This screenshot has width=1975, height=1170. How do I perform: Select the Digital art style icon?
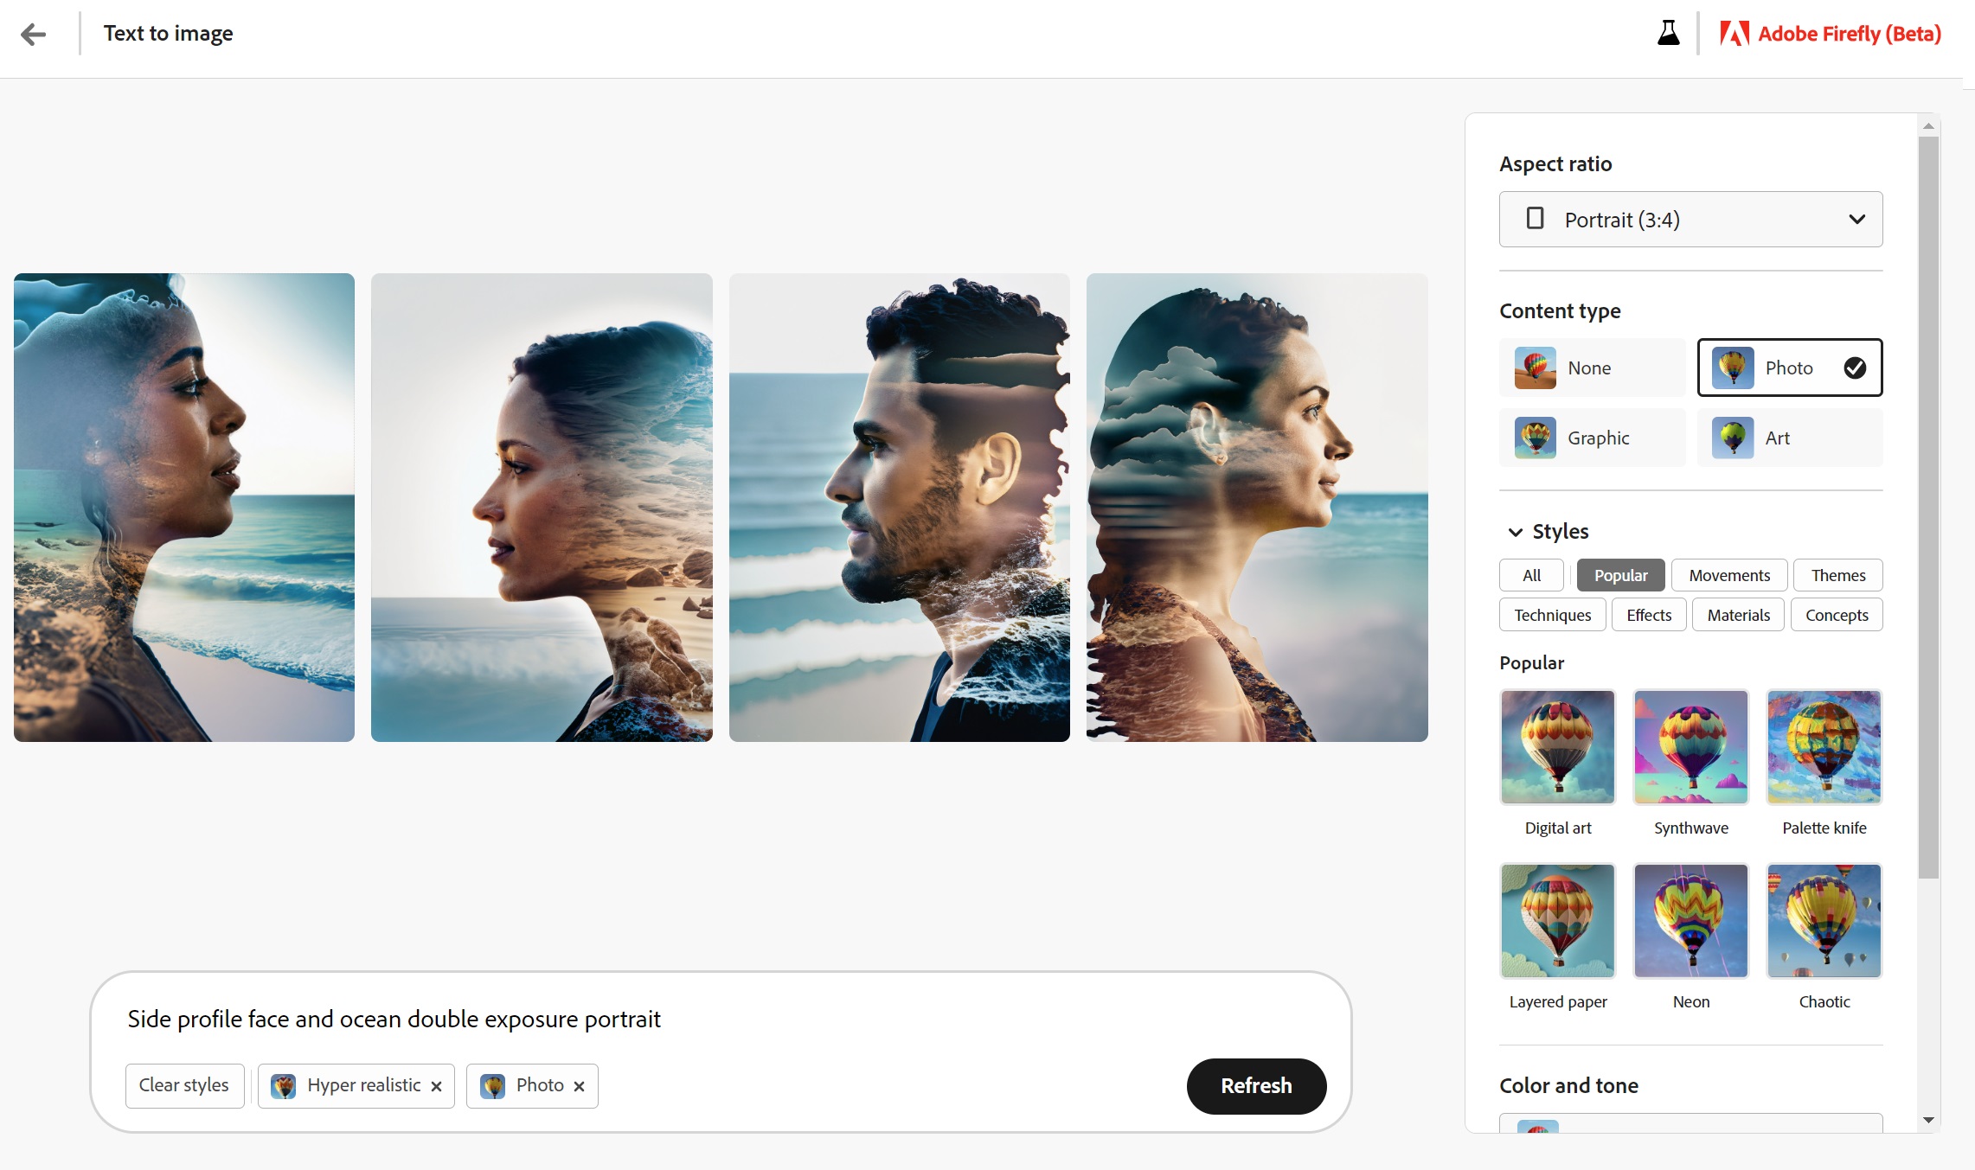click(x=1555, y=746)
